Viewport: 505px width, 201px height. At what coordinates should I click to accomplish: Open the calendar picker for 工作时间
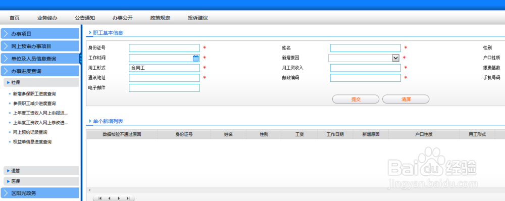[196, 58]
